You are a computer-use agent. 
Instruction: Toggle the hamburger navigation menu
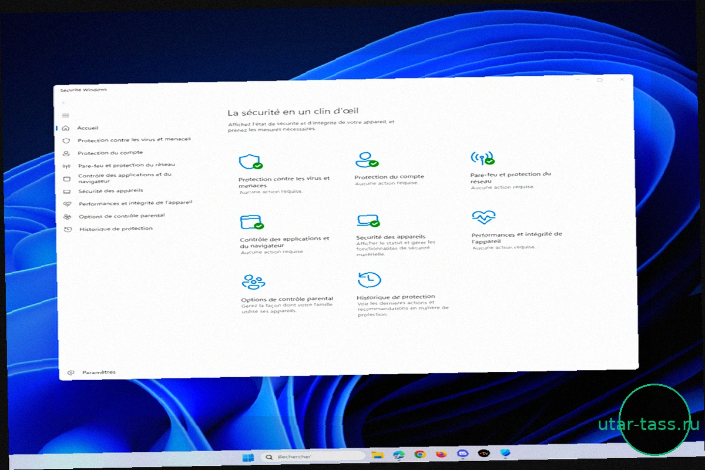pos(65,115)
